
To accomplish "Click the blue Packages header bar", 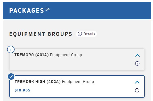I will (x=77, y=11).
